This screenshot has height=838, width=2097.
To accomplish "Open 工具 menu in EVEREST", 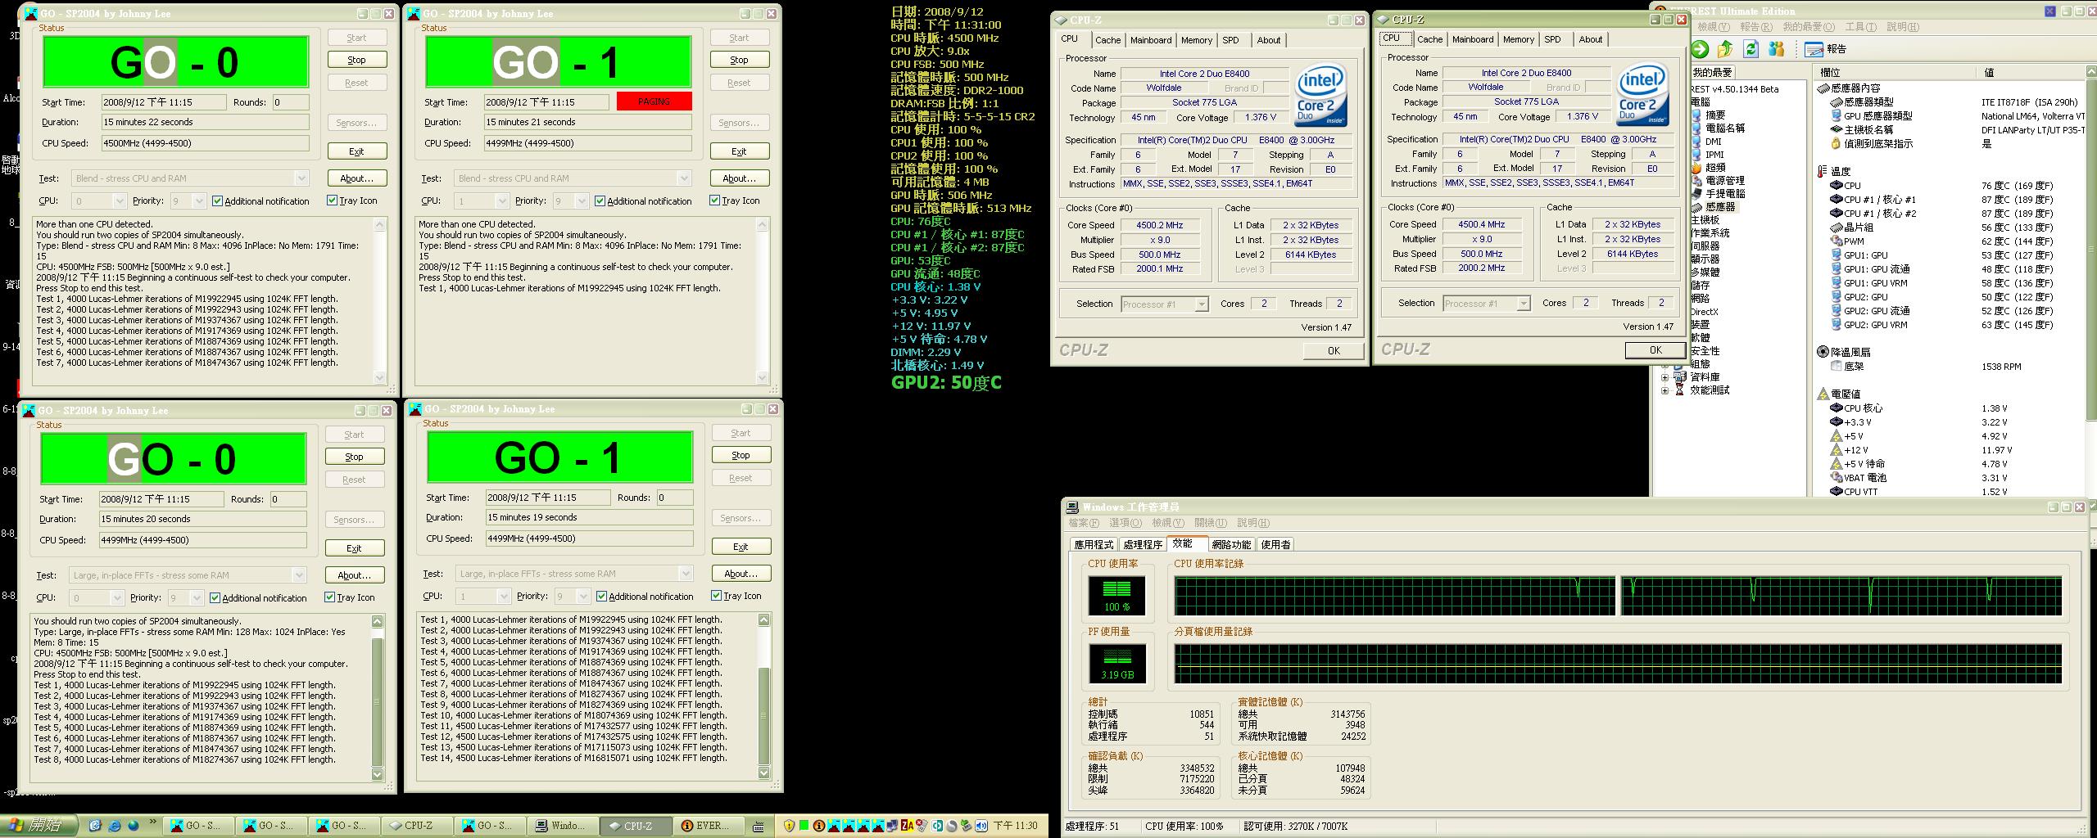I will pyautogui.click(x=1860, y=27).
